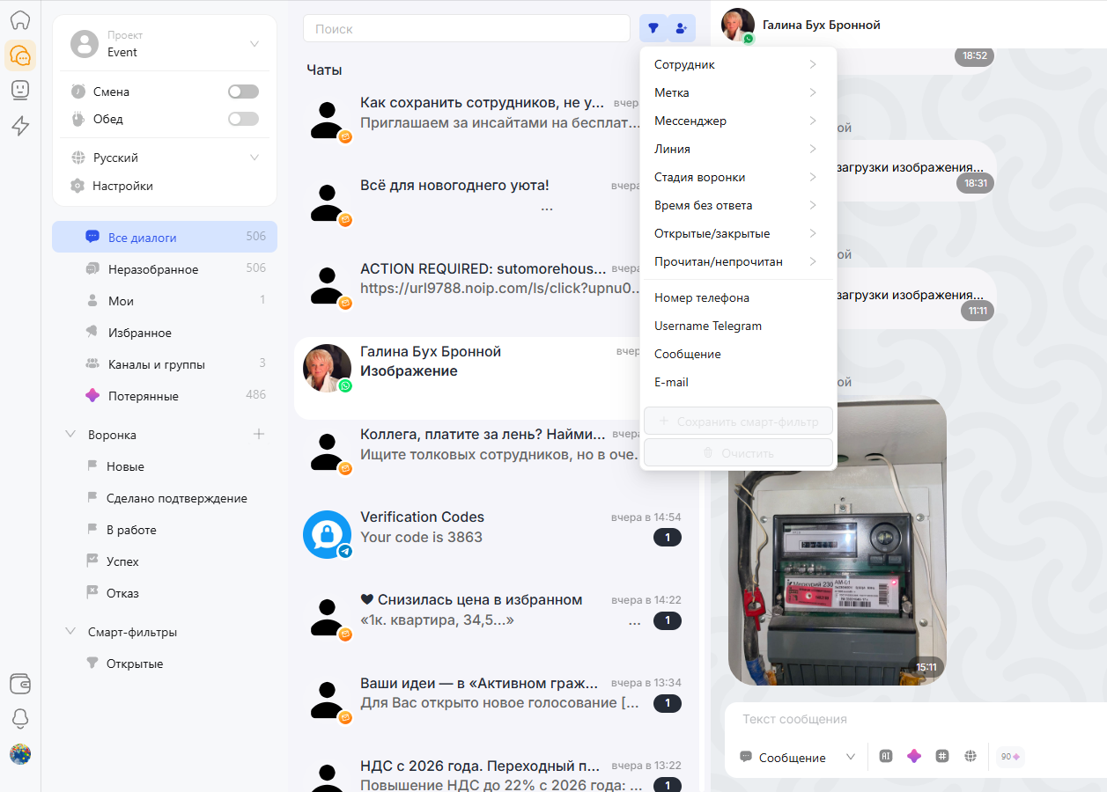Toggle the Смена shift switch
The width and height of the screenshot is (1107, 792).
point(243,92)
